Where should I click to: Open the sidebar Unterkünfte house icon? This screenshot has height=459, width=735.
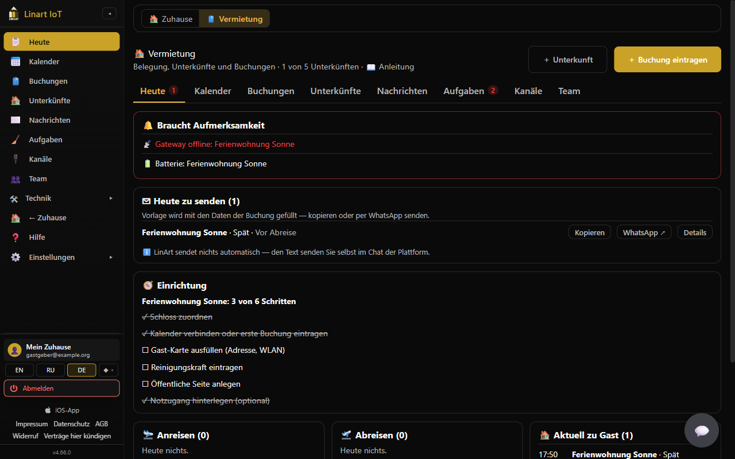click(16, 100)
